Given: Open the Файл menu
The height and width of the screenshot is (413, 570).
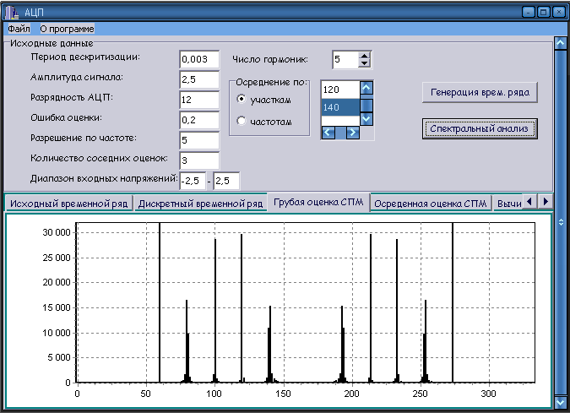Looking at the screenshot, I should tap(19, 29).
